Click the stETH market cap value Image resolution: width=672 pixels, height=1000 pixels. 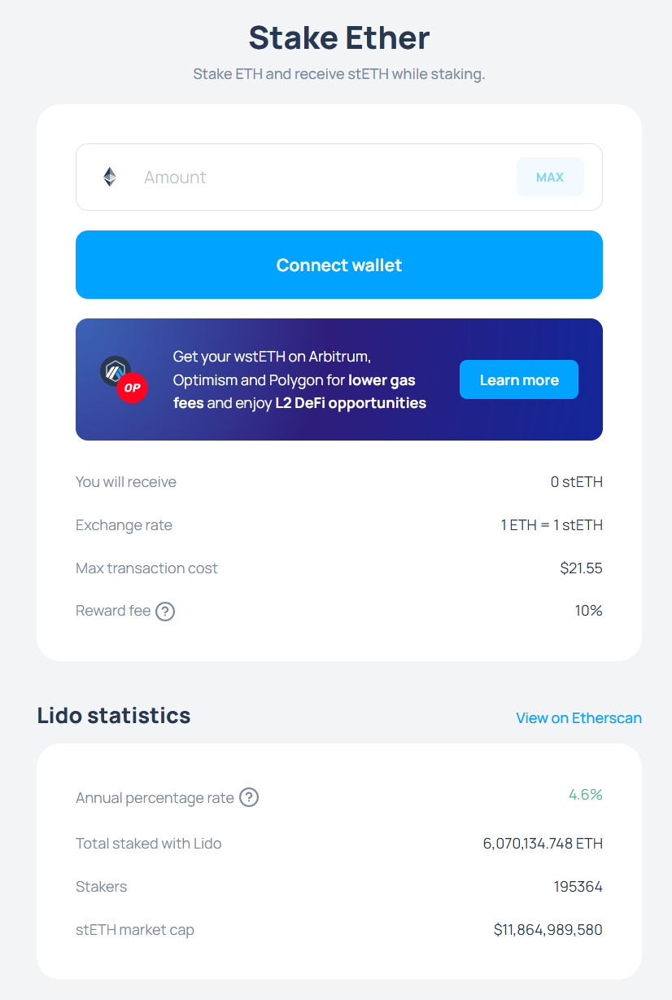pos(548,929)
